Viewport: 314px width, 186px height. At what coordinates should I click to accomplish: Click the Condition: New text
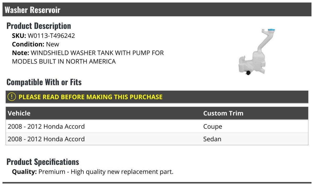coord(36,44)
